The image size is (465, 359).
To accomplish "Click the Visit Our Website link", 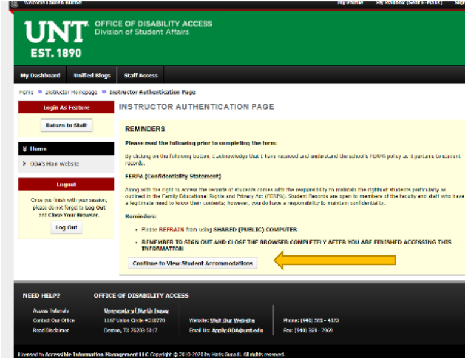I will coord(232,320).
